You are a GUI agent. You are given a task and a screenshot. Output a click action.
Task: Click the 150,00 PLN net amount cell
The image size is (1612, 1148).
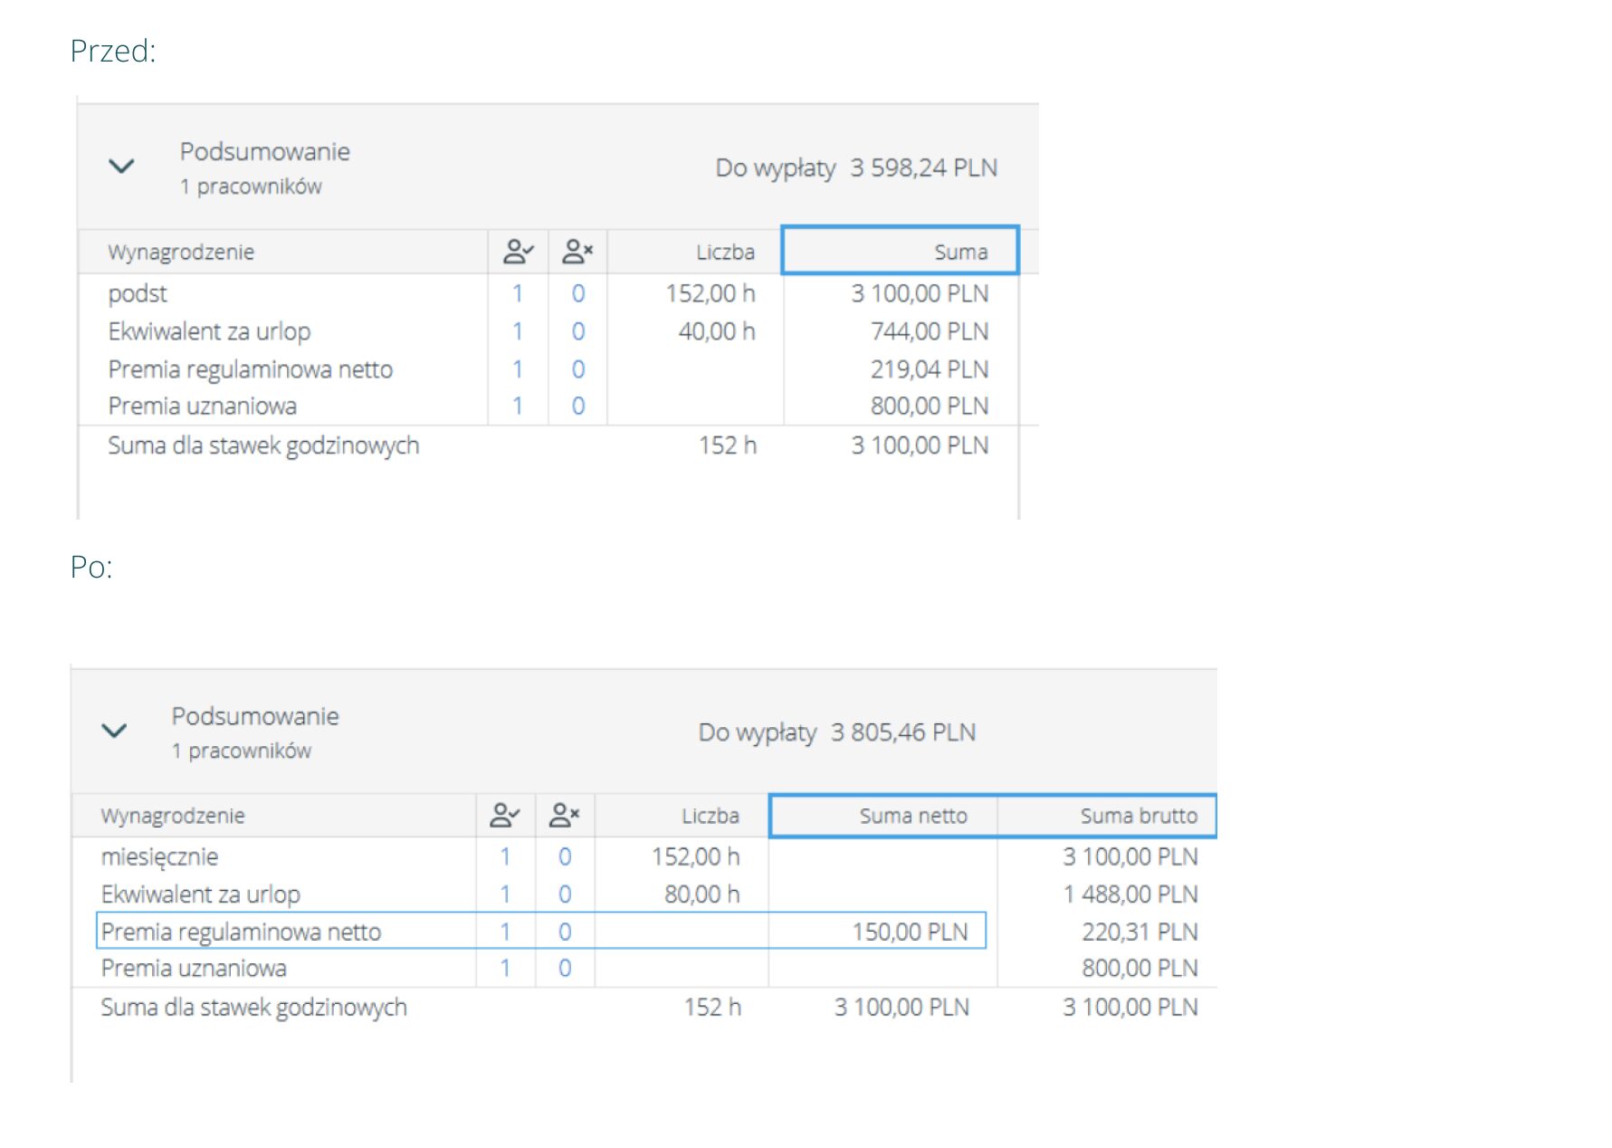click(910, 932)
